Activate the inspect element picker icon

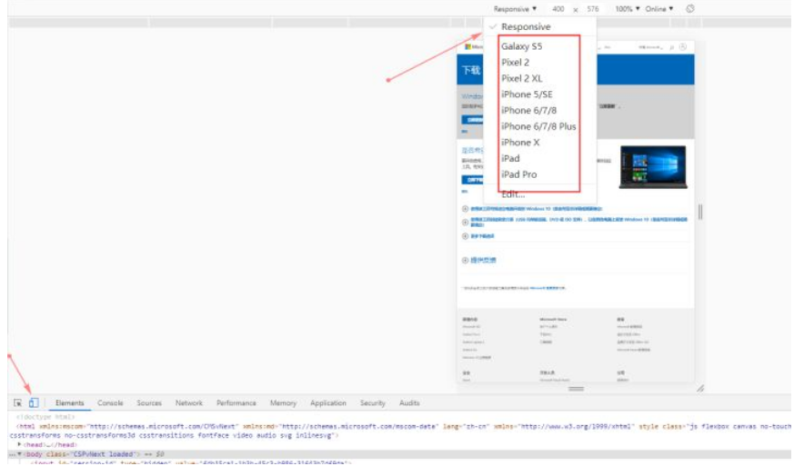(17, 402)
